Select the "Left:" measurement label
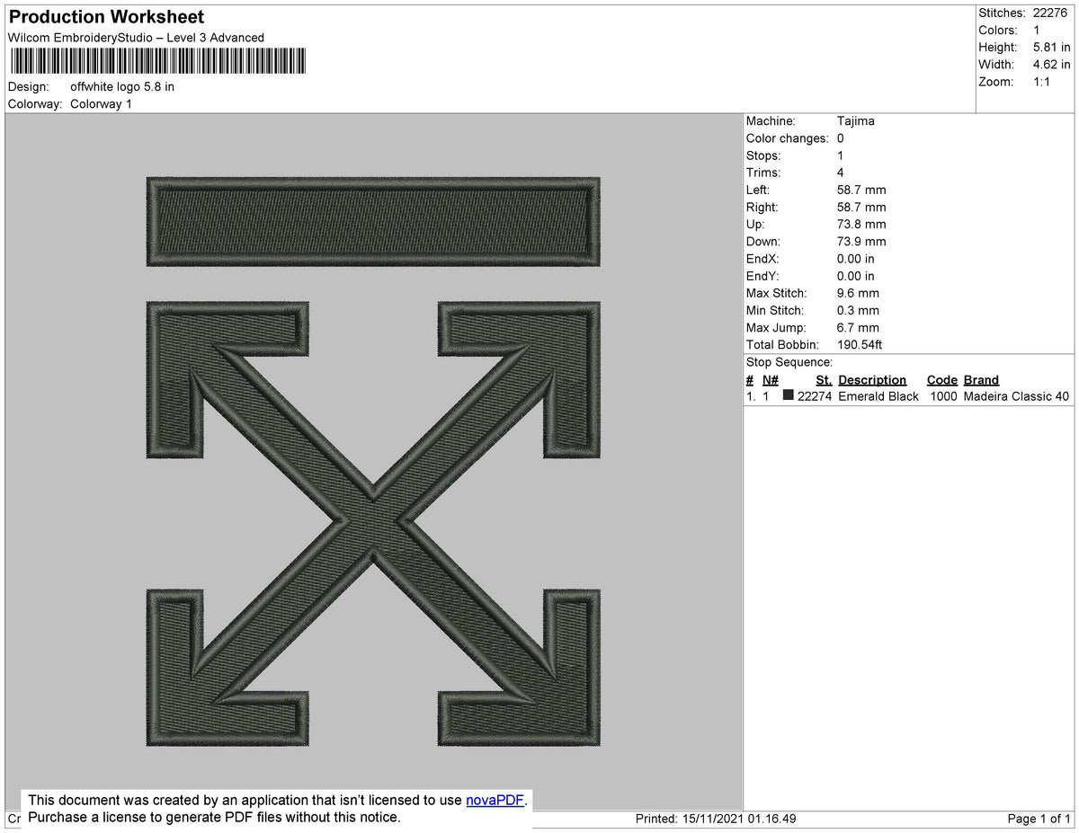Image resolution: width=1079 pixels, height=833 pixels. (x=758, y=190)
